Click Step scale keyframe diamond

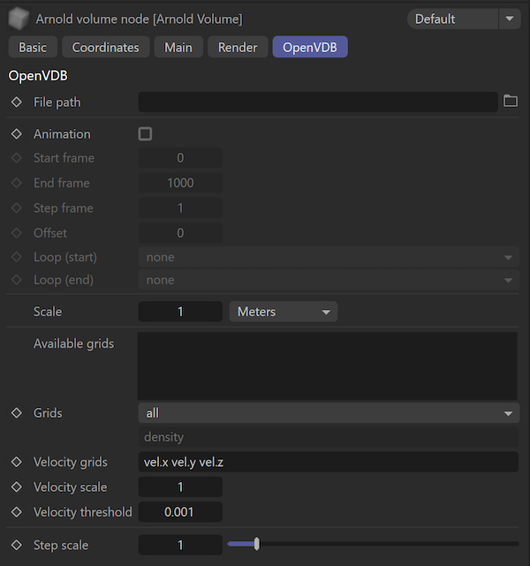(17, 545)
